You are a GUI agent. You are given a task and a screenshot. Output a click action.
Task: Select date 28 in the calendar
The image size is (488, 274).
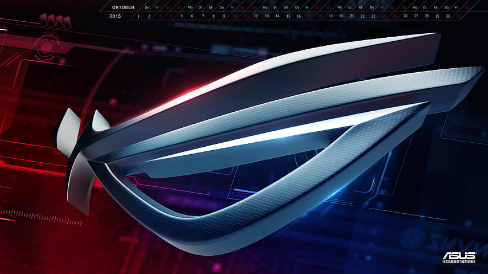[x=427, y=16]
